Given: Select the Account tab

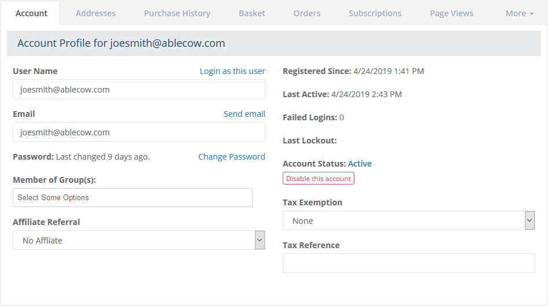Looking at the screenshot, I should (31, 13).
